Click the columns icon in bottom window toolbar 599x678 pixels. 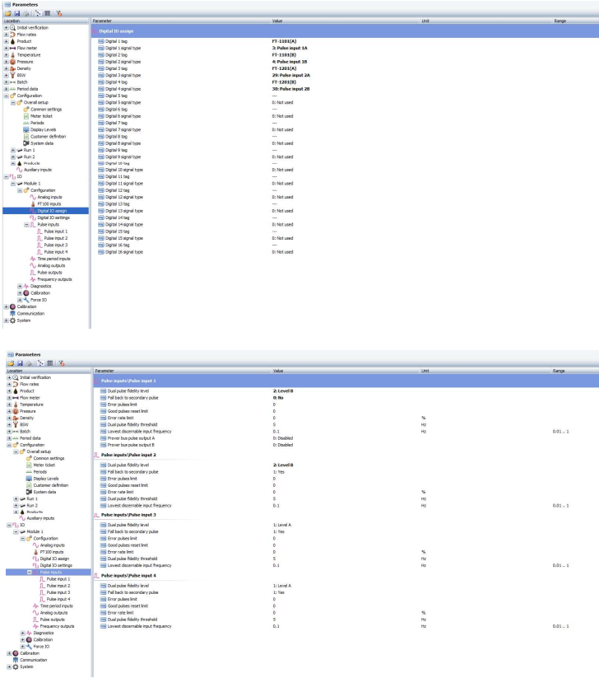tap(50, 363)
